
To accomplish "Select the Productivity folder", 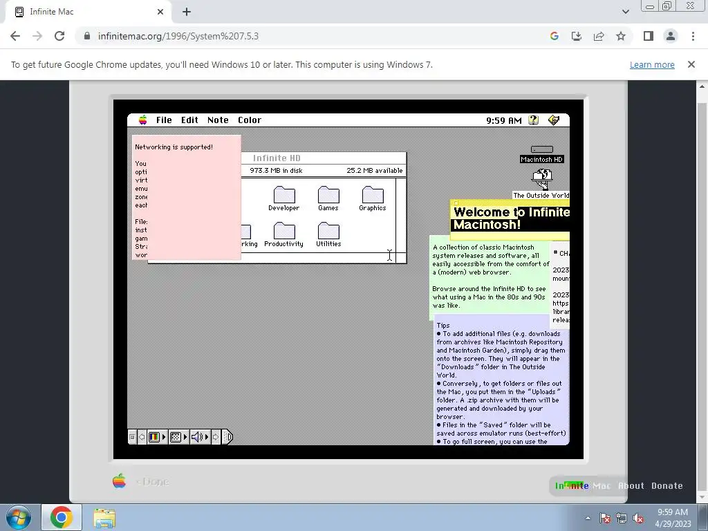I will tap(284, 234).
